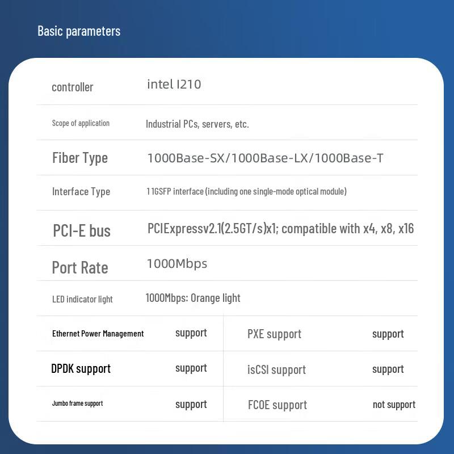Click the 'PXE support' label

(x=274, y=334)
